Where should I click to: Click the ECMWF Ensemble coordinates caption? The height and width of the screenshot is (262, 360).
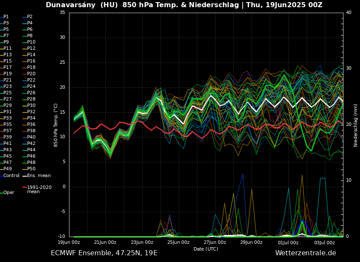tap(104, 253)
